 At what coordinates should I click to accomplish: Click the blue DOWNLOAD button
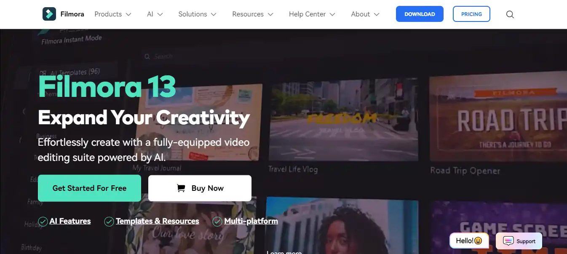click(x=420, y=14)
